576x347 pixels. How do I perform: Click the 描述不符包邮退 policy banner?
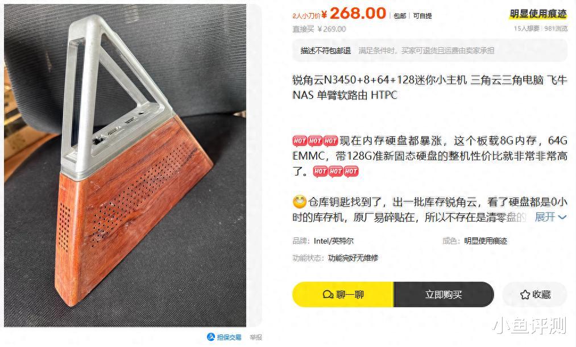click(x=430, y=51)
